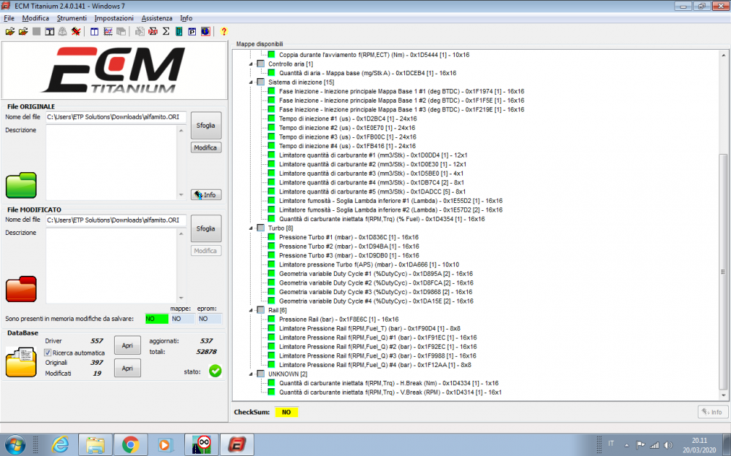Click the yellow DataBase folder icon
Image resolution: width=731 pixels, height=456 pixels.
[21, 361]
